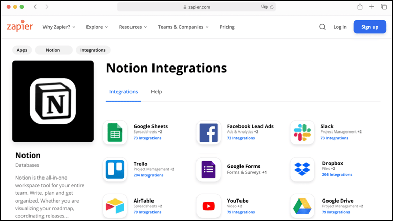393x221 pixels.
Task: Click the Google Sheets title text
Action: click(x=150, y=126)
